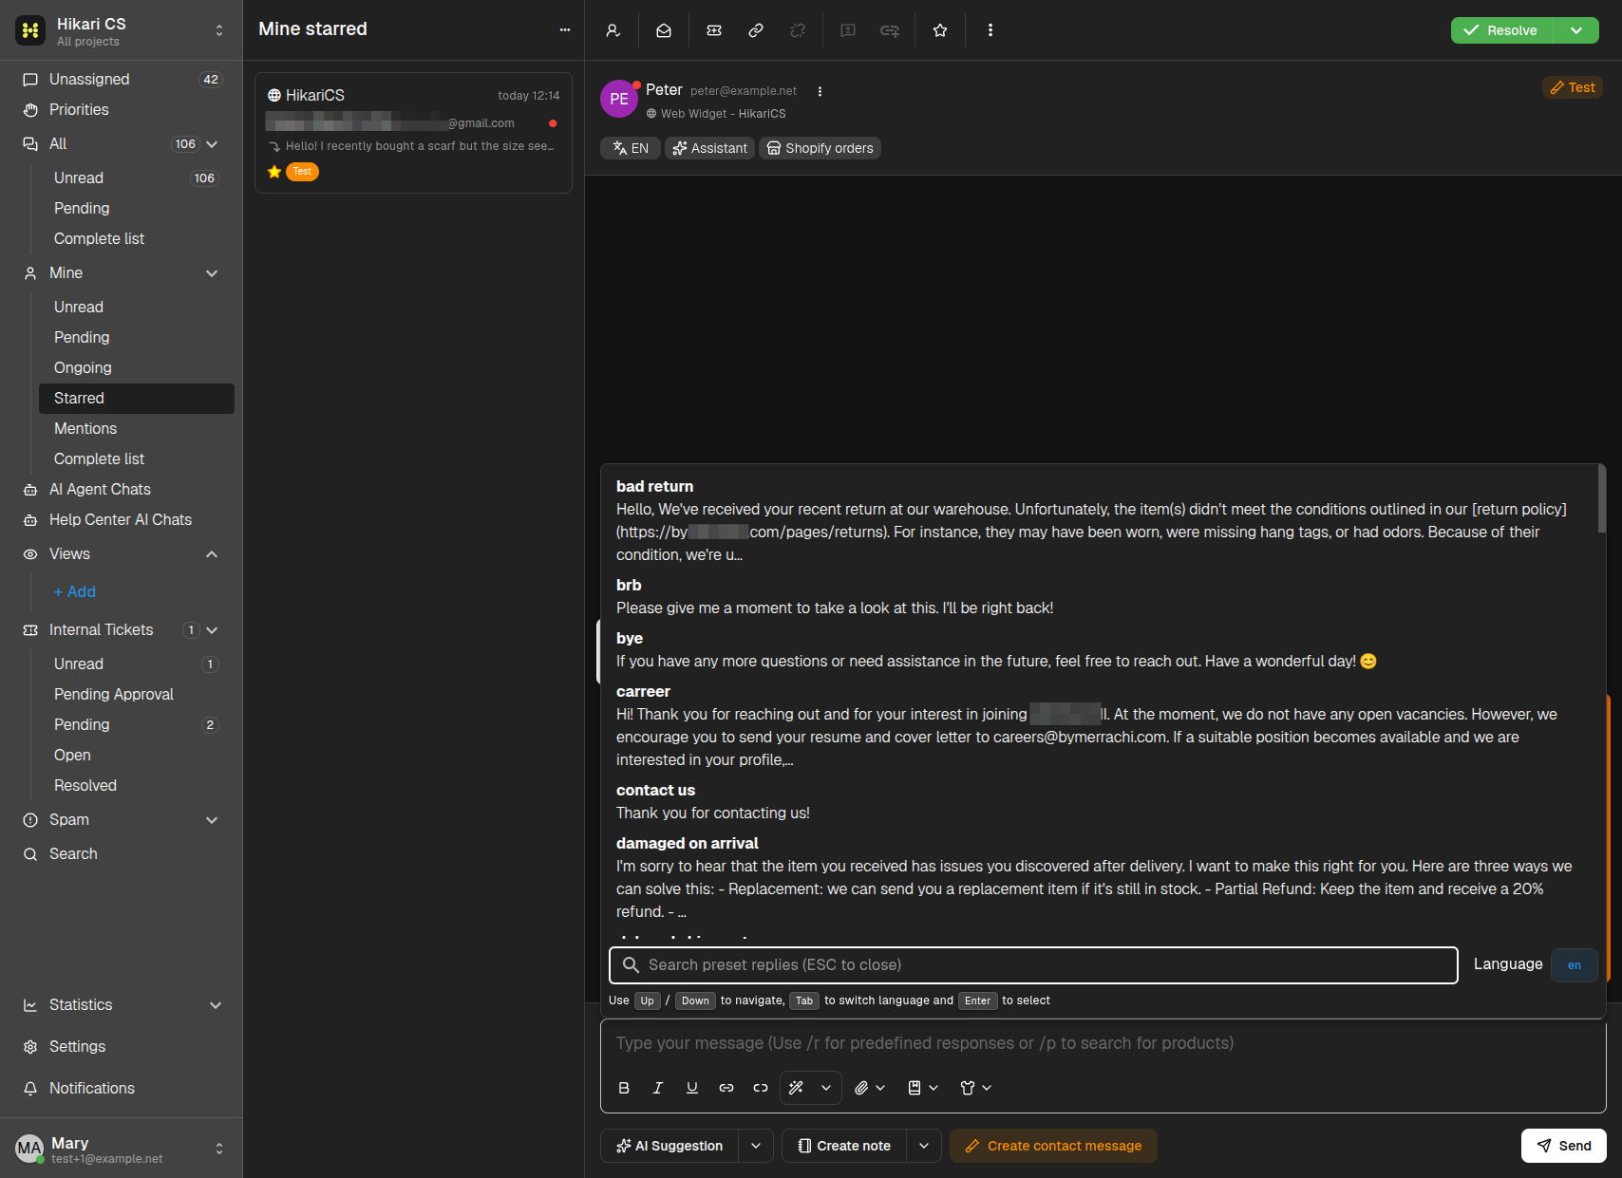The width and height of the screenshot is (1622, 1178).
Task: Click the EN language translate chip
Action: (x=630, y=148)
